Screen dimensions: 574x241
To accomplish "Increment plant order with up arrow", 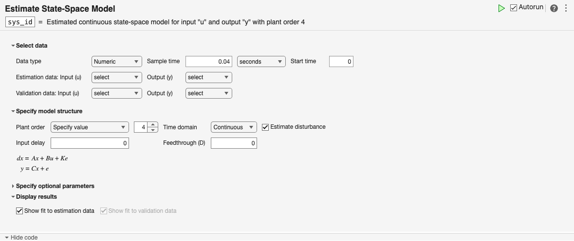I will (x=153, y=124).
